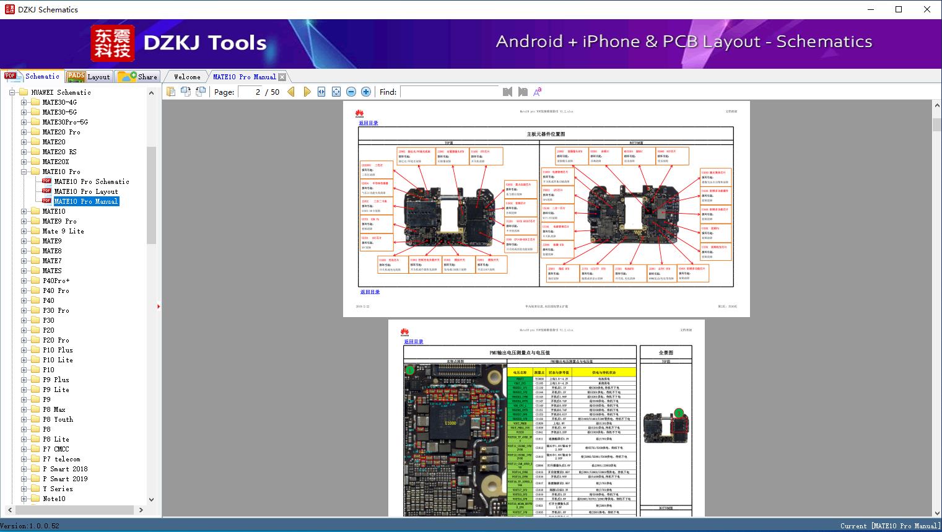
Task: Open MATE10 Pro Schematic PDF
Action: point(91,181)
